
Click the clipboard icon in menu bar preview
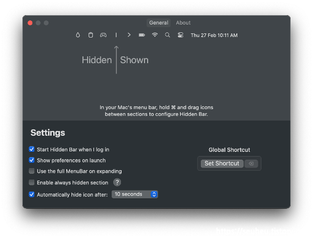pyautogui.click(x=91, y=35)
